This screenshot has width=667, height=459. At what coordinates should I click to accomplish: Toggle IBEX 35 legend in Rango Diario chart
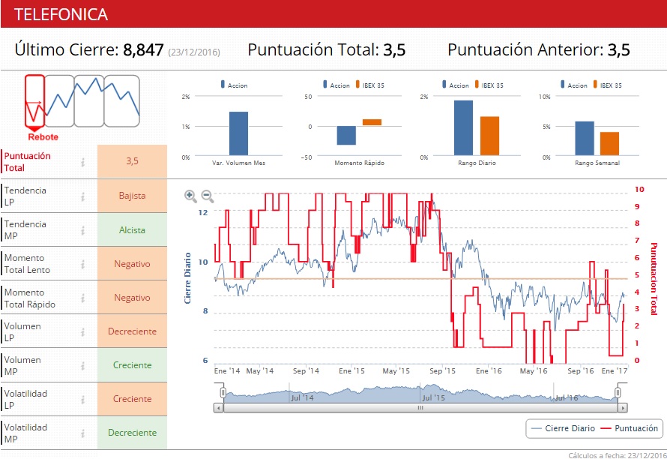click(x=489, y=85)
